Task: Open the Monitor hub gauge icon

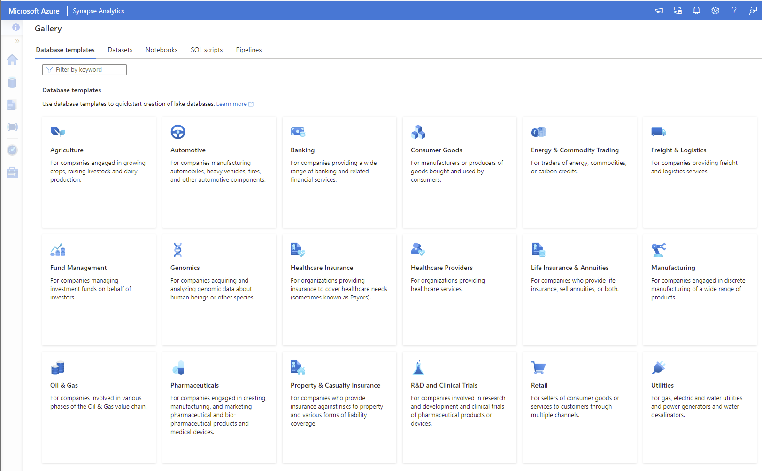Action: click(12, 150)
